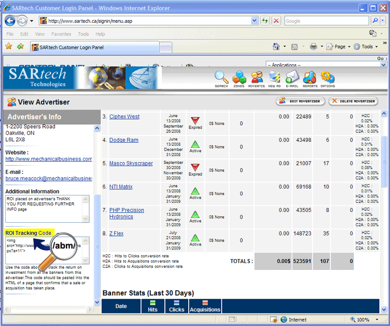
Task: Click the Hits column header
Action: pos(153,306)
